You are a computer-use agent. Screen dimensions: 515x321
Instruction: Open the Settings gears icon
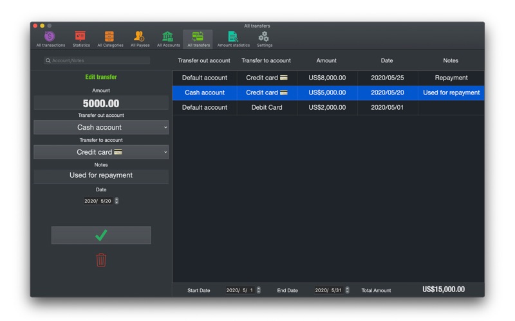[x=265, y=39]
